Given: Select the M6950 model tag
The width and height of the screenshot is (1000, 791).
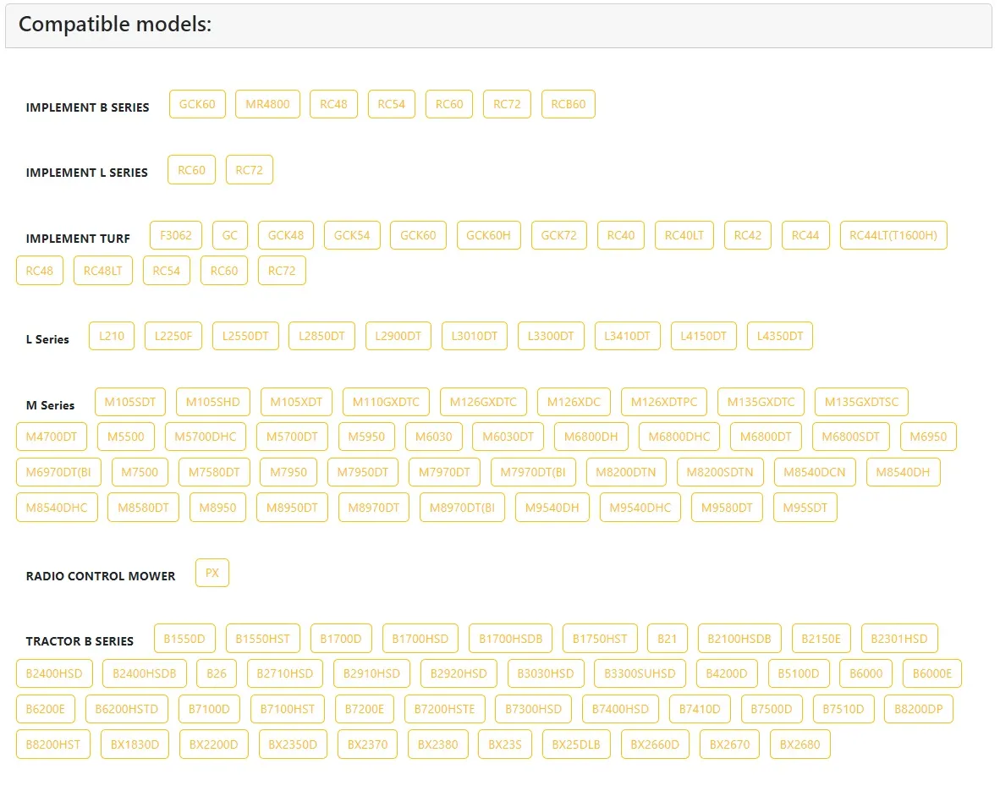Looking at the screenshot, I should [928, 437].
